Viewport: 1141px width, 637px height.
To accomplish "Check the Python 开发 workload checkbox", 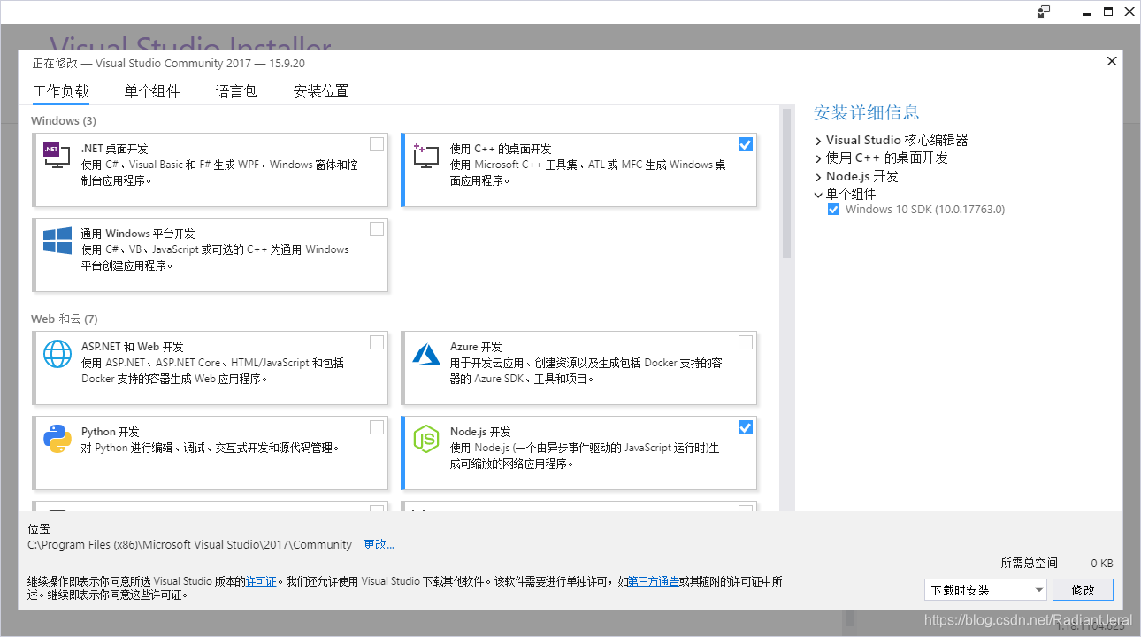I will coord(377,427).
